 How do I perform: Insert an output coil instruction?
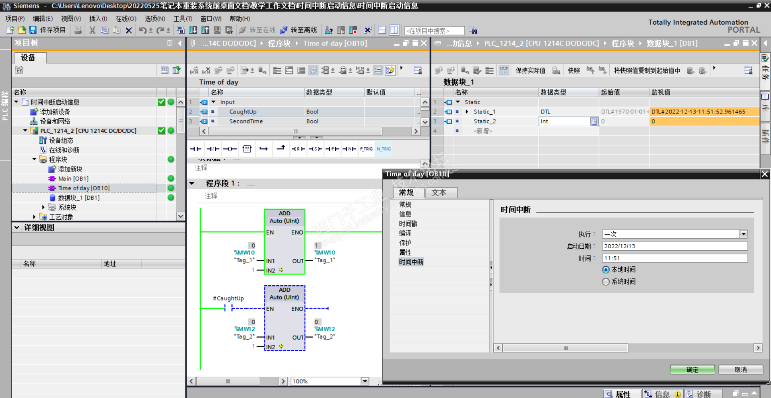click(x=230, y=149)
